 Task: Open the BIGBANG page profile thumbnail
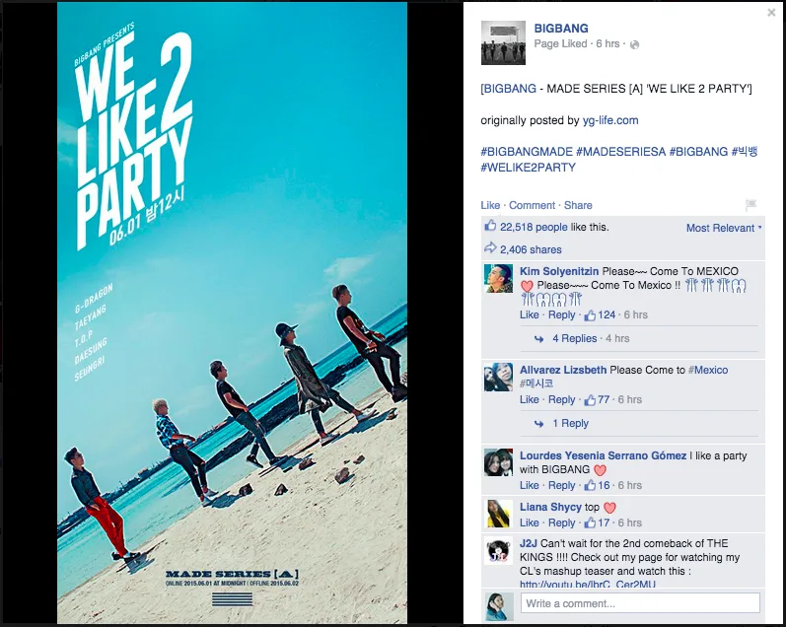(503, 42)
